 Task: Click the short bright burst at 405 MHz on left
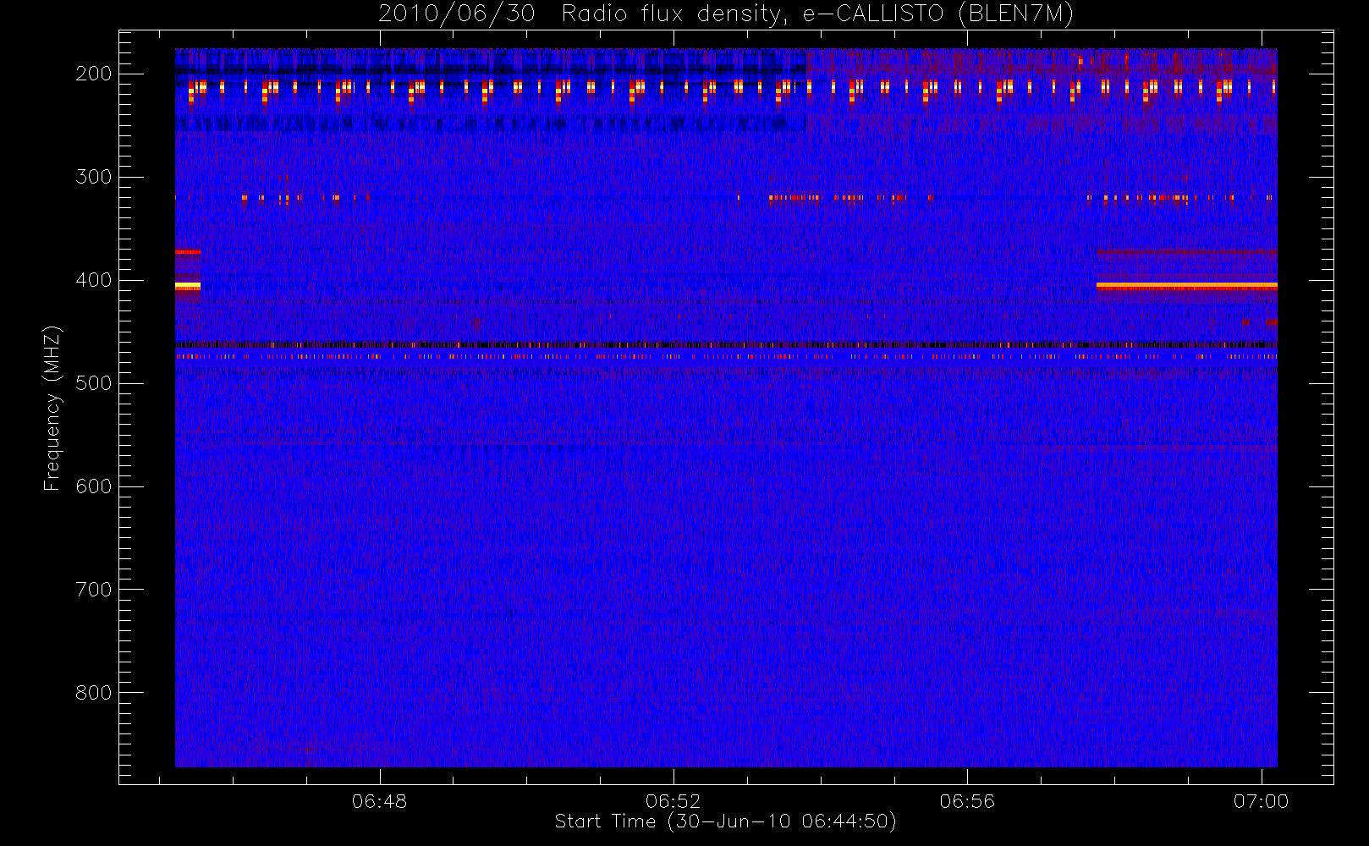188,286
